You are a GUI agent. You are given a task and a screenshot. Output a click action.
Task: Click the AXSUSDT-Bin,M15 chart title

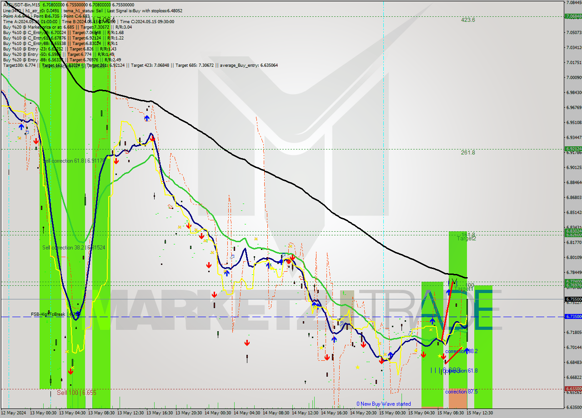[21, 3]
